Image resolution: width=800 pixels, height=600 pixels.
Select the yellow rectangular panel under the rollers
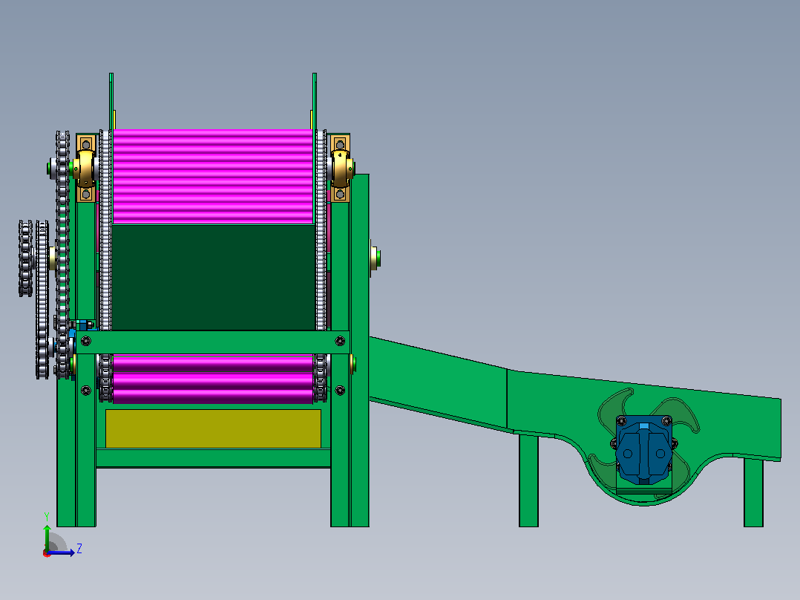[x=213, y=428]
